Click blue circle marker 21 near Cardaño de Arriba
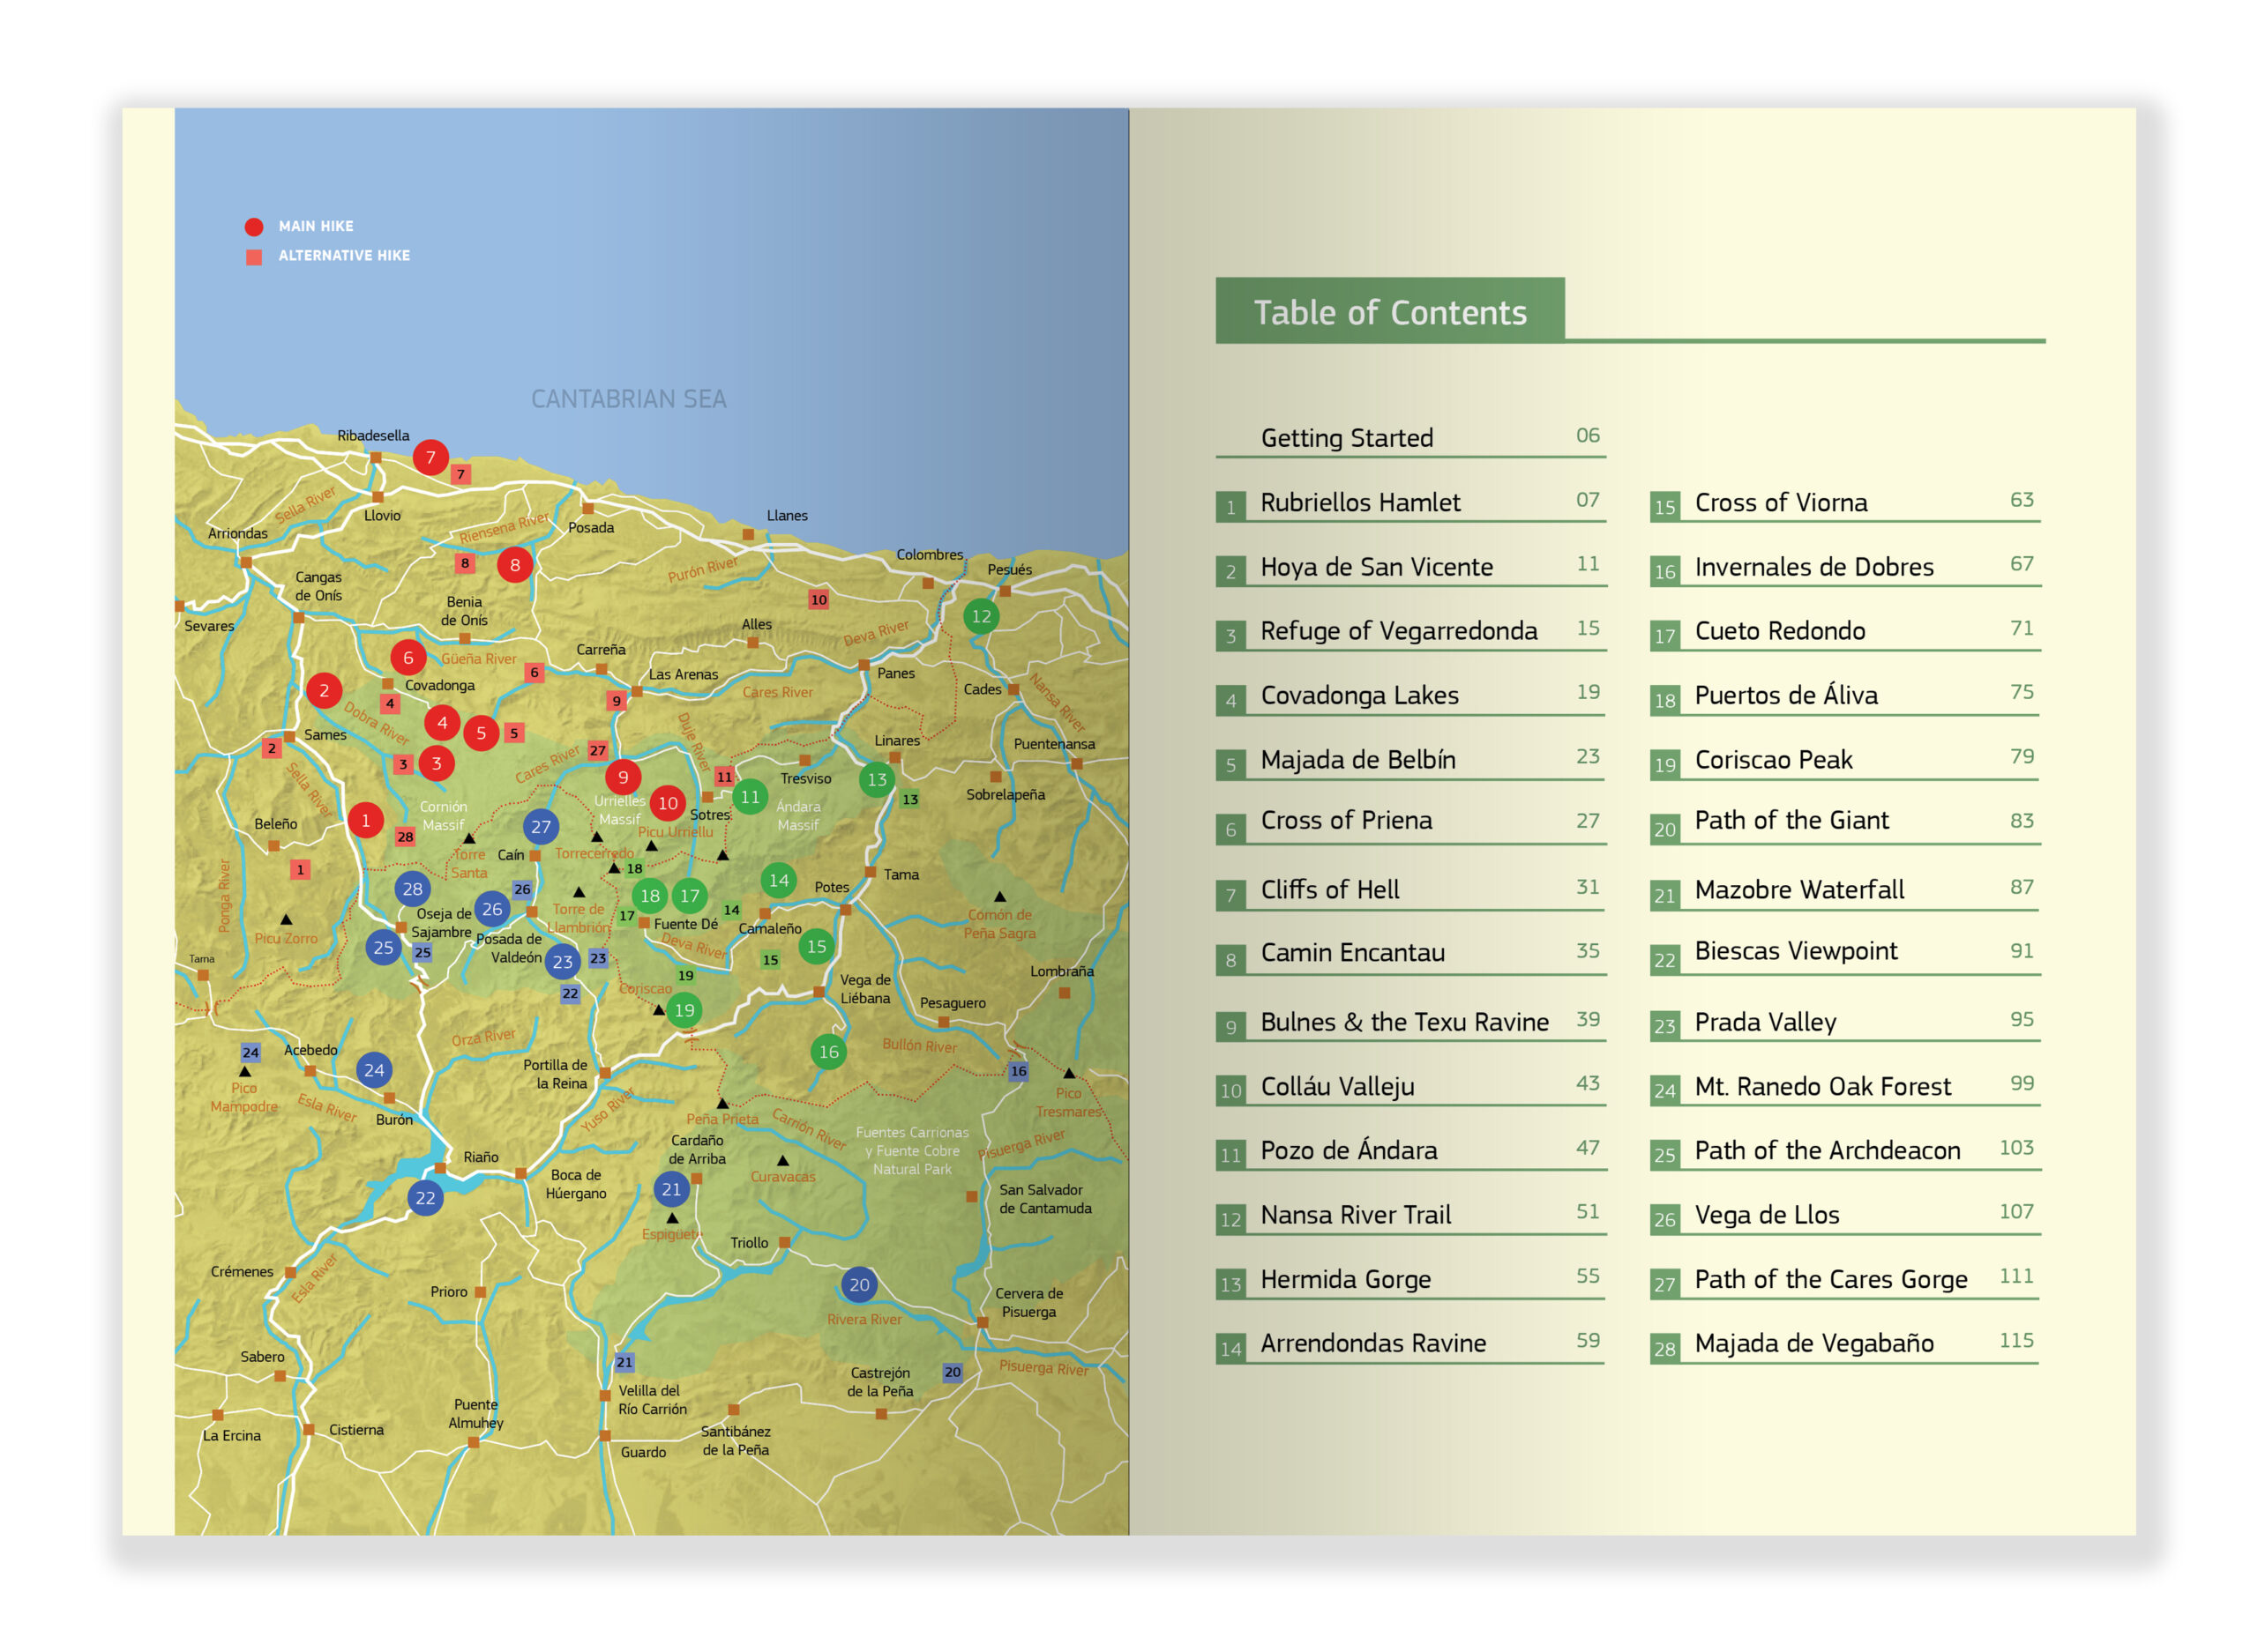Image resolution: width=2258 pixels, height=1652 pixels. coord(671,1190)
